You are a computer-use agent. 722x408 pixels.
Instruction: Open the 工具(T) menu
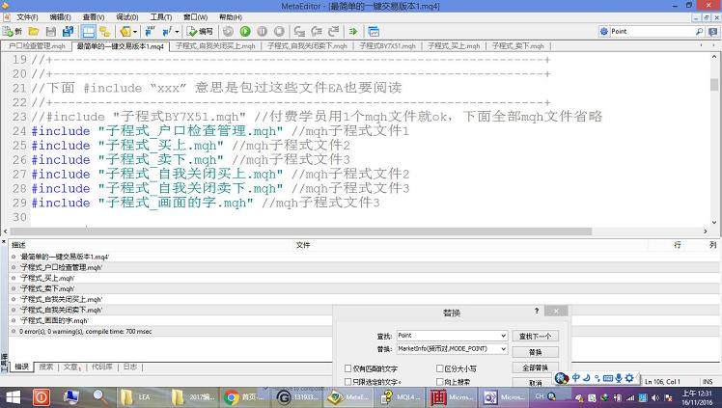pyautogui.click(x=160, y=17)
